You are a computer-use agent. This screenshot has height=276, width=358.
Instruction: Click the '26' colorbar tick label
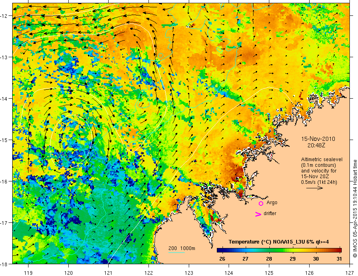[222, 259]
